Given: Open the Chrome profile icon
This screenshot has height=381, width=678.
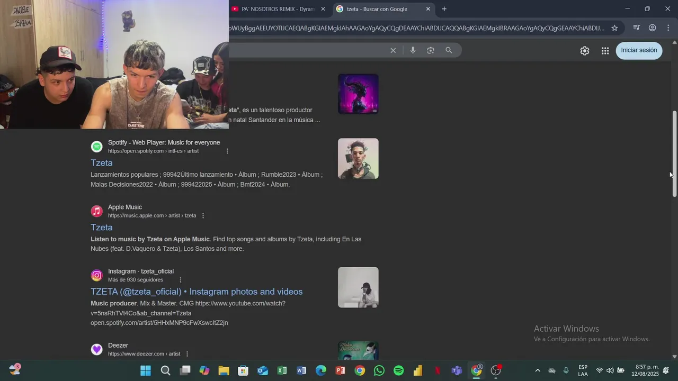Looking at the screenshot, I should click(x=653, y=28).
